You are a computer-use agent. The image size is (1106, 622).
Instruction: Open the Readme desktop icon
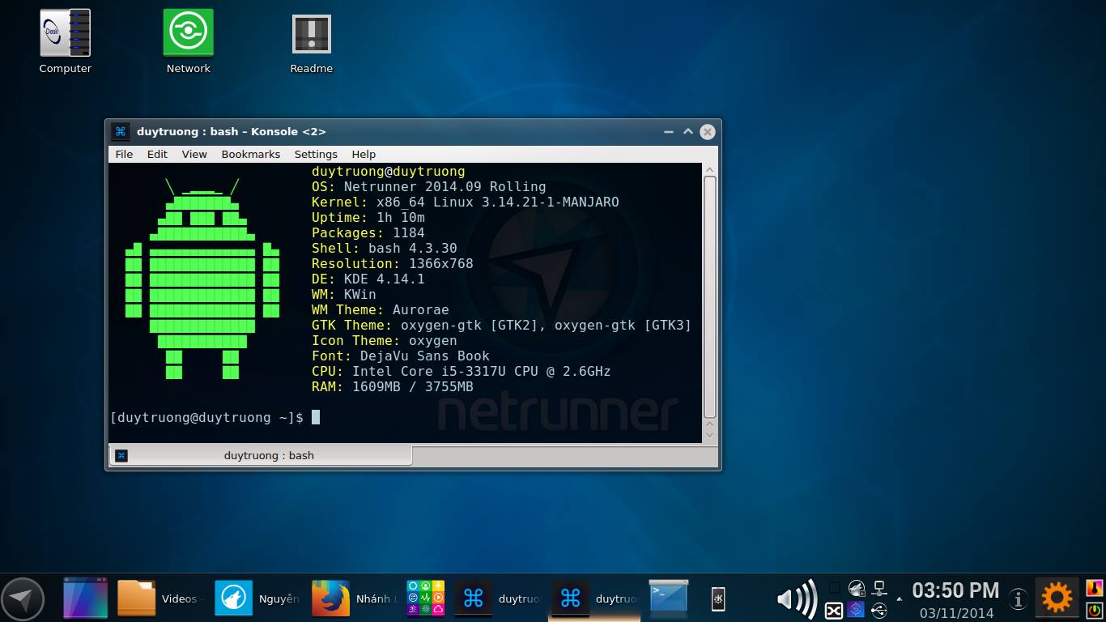coord(312,42)
